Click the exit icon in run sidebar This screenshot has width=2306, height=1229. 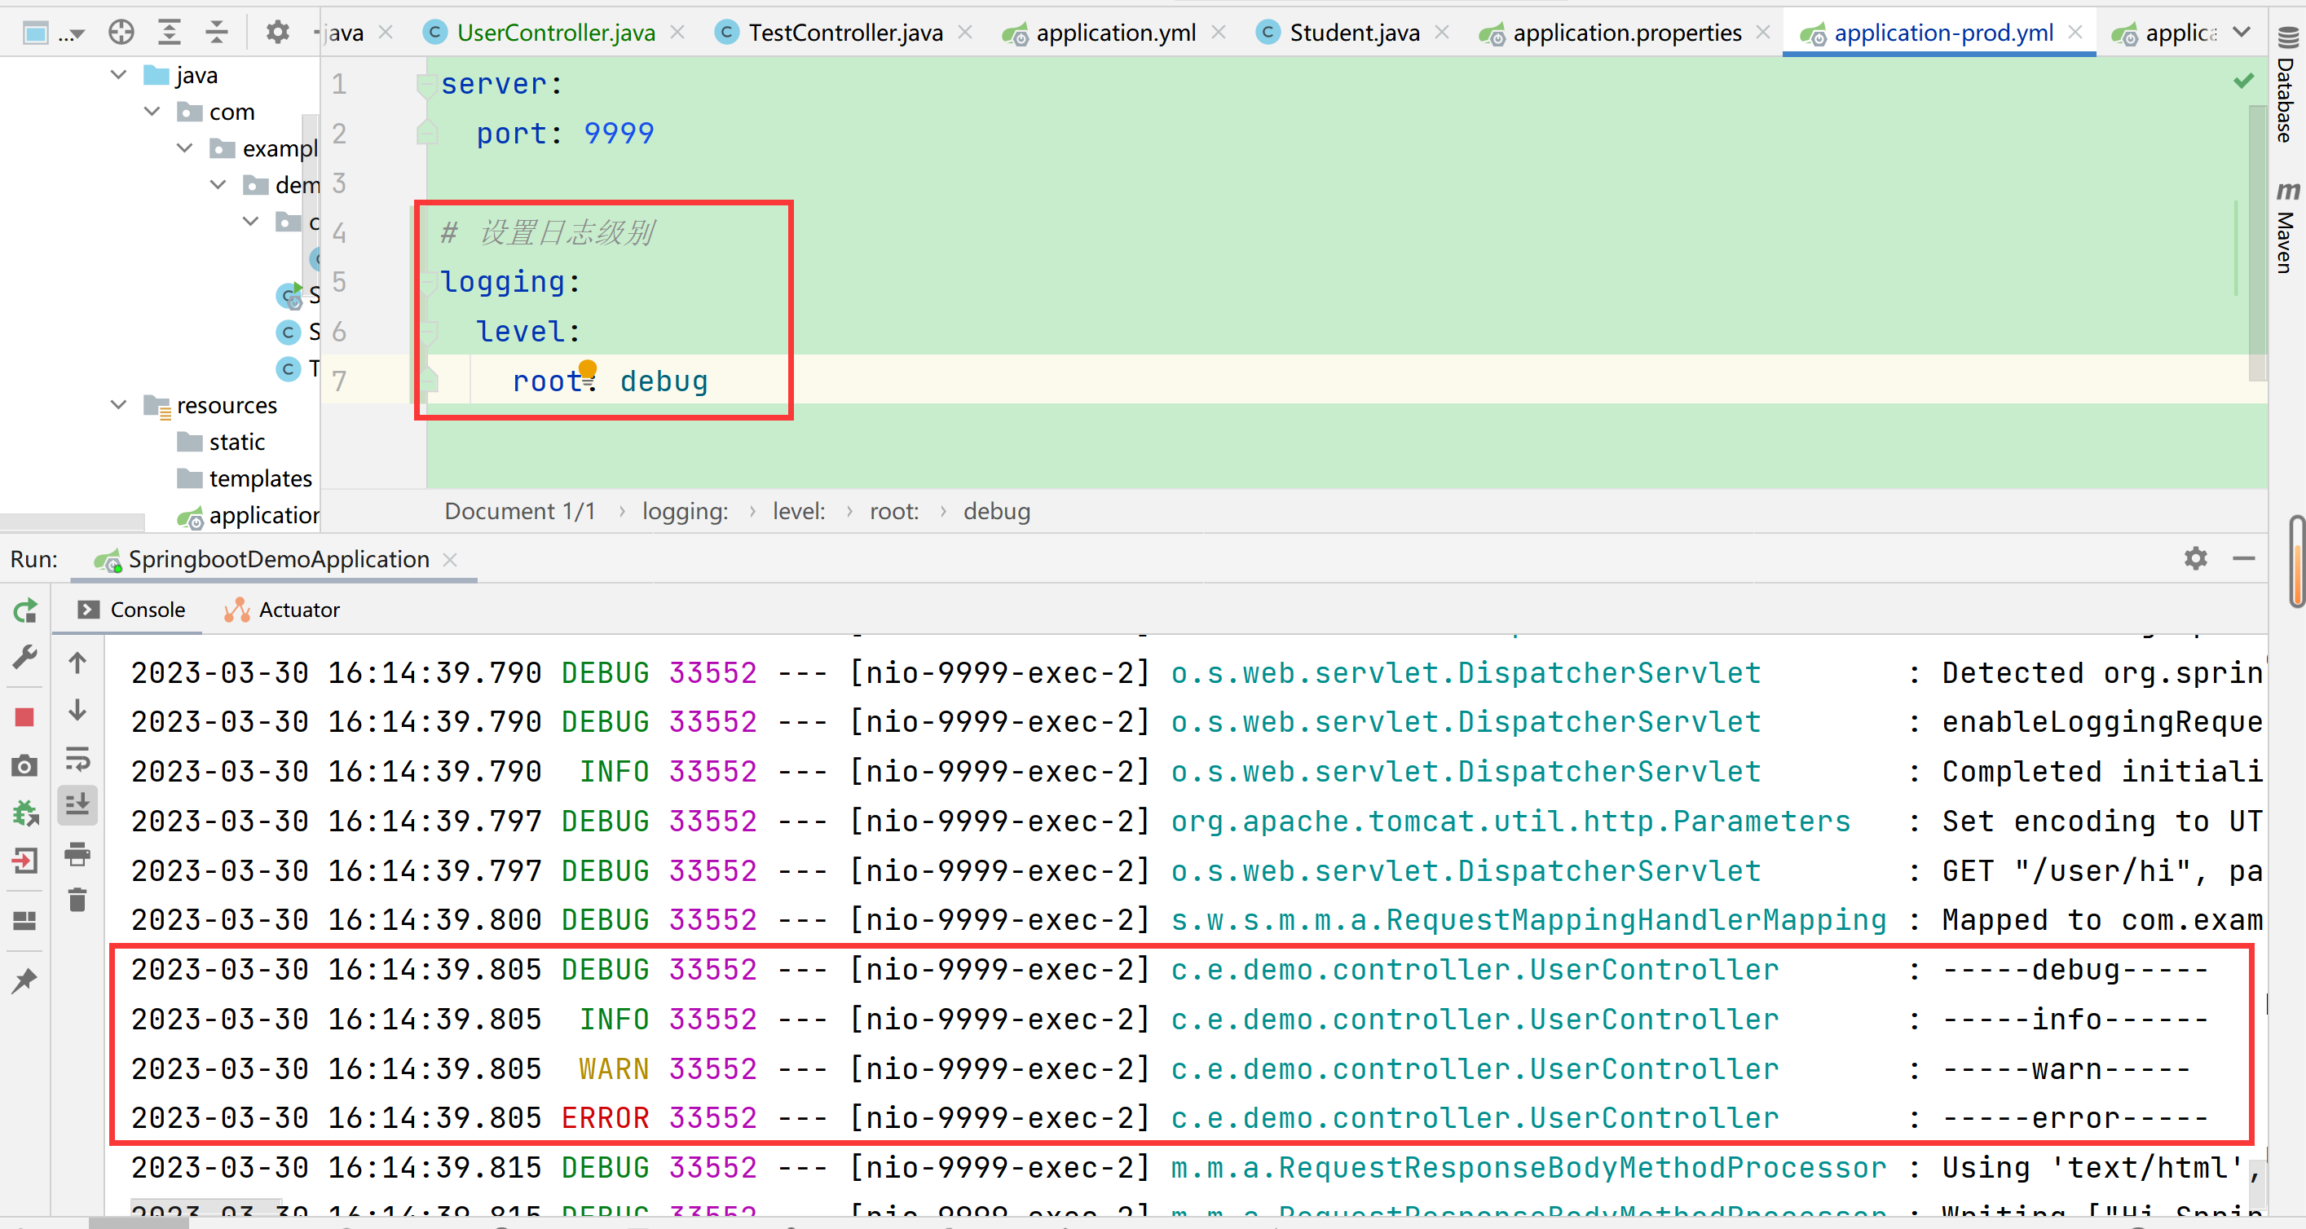[25, 861]
